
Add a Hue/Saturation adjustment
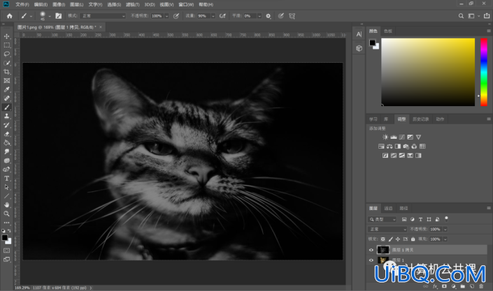click(x=381, y=147)
